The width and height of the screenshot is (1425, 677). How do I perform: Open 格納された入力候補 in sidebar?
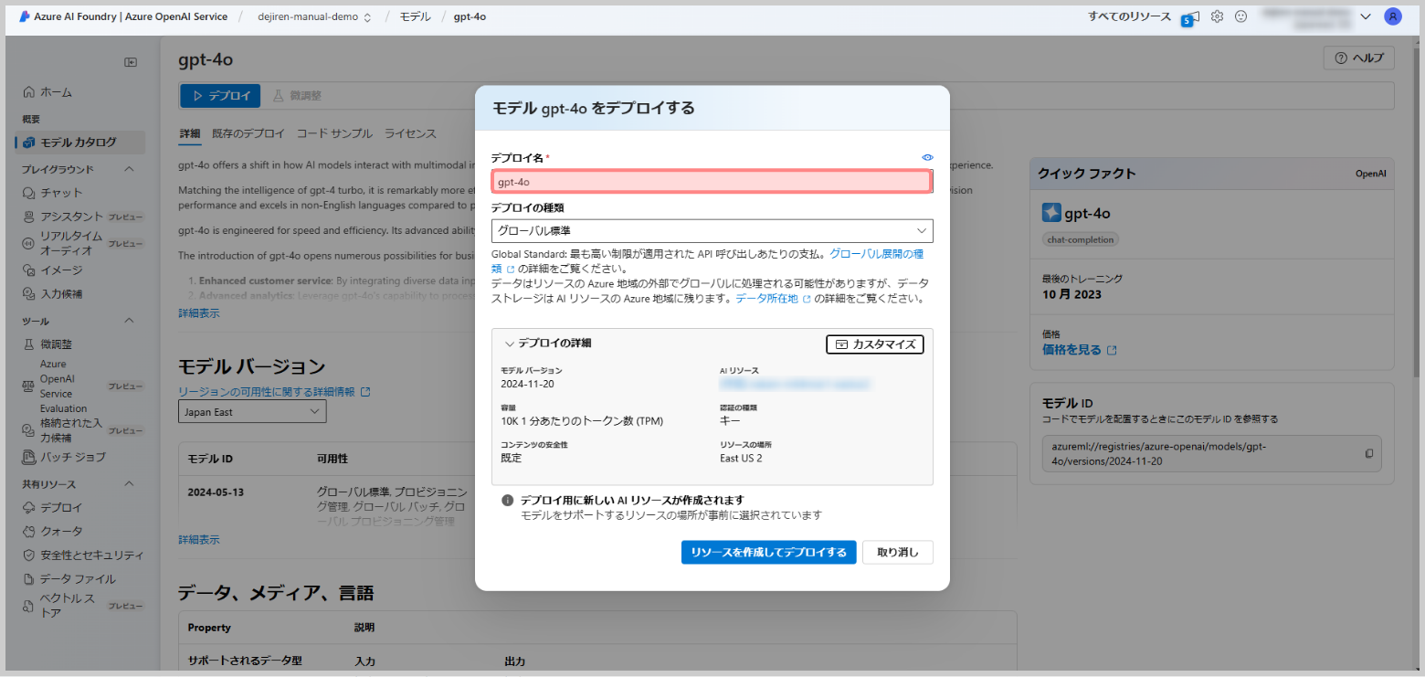(71, 429)
